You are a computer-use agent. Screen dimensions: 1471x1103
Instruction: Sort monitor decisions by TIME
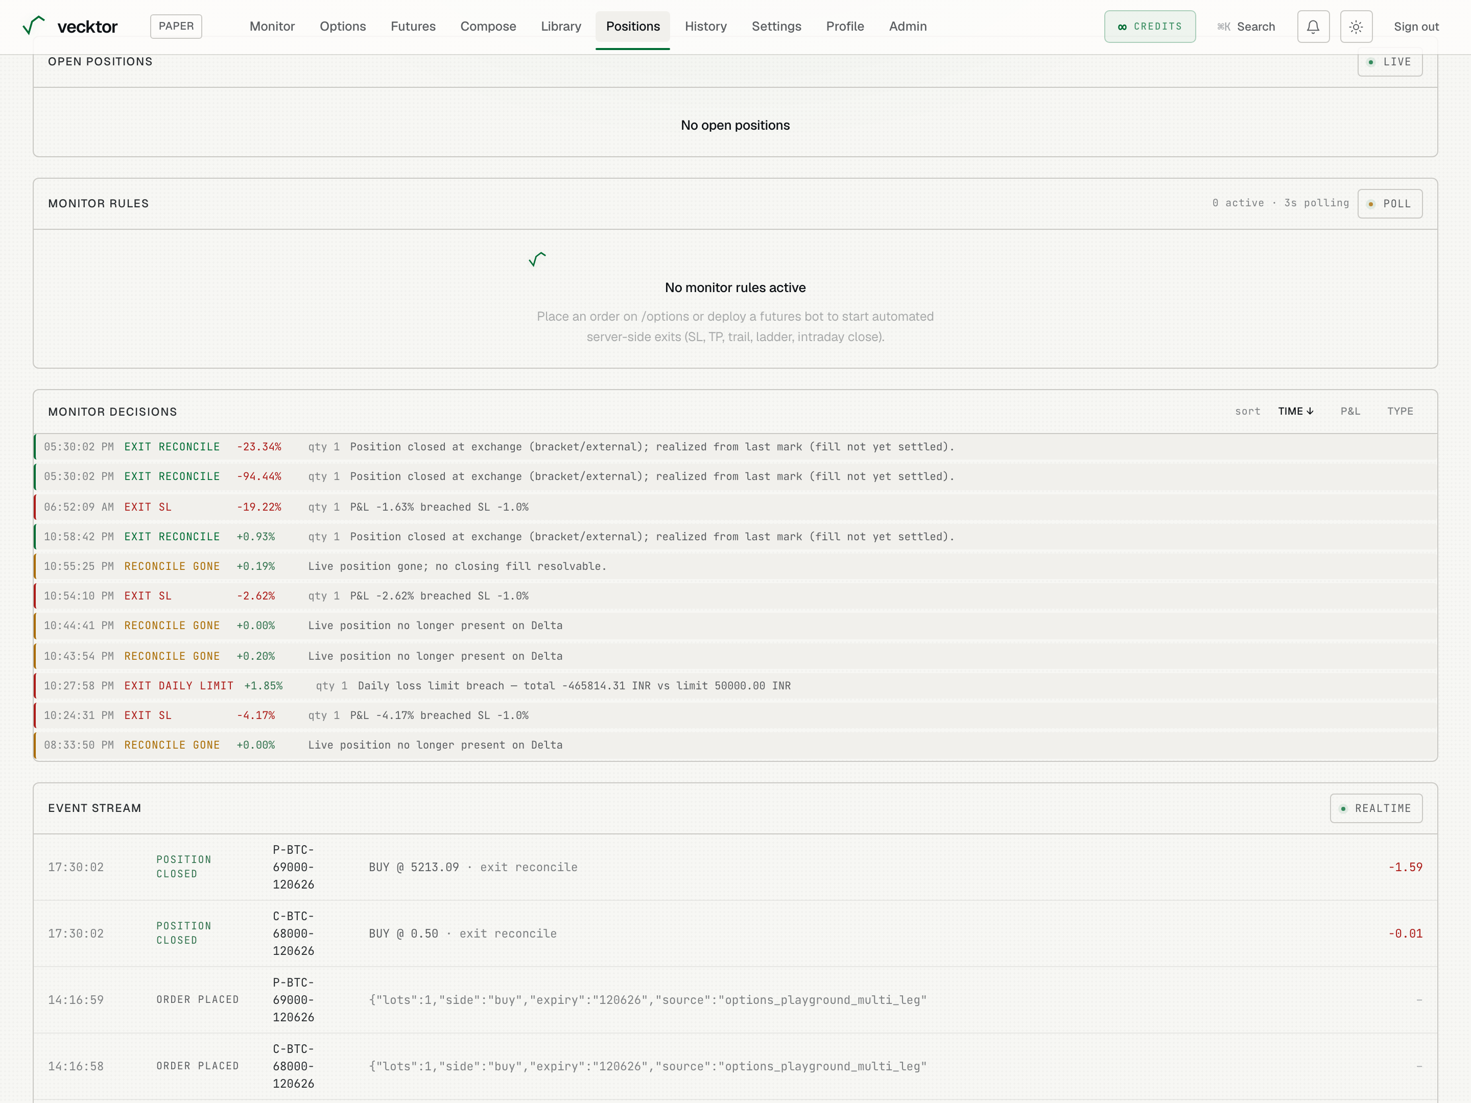(1295, 412)
